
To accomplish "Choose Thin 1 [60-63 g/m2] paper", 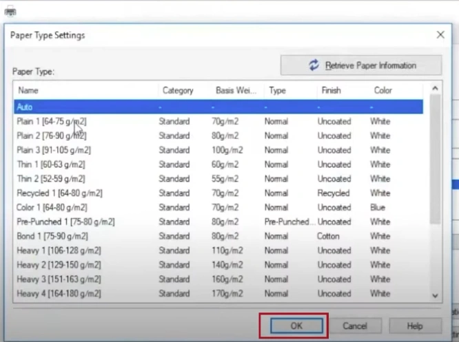I will pyautogui.click(x=218, y=164).
